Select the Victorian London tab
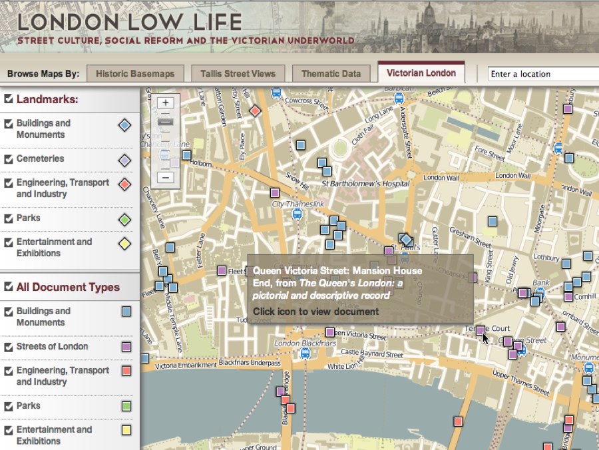This screenshot has height=450, width=599. [421, 73]
